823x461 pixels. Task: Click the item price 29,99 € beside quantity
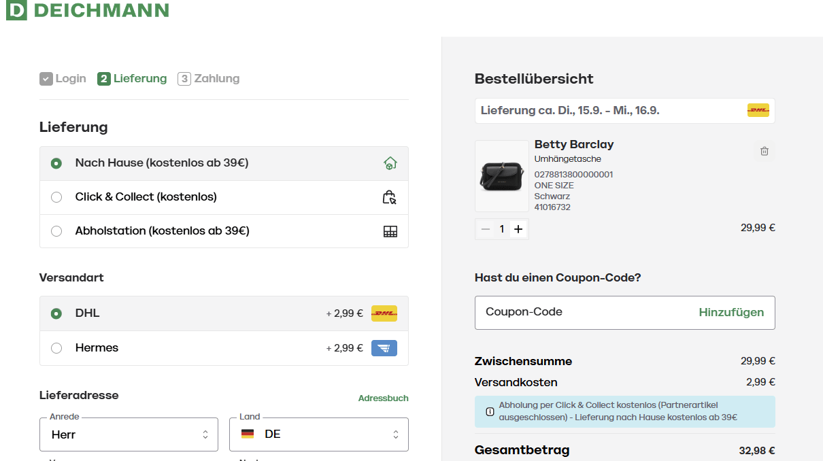(x=758, y=228)
